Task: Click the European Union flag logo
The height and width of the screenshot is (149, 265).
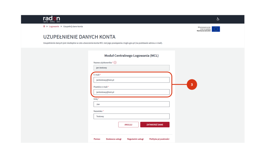Action: pos(216,29)
